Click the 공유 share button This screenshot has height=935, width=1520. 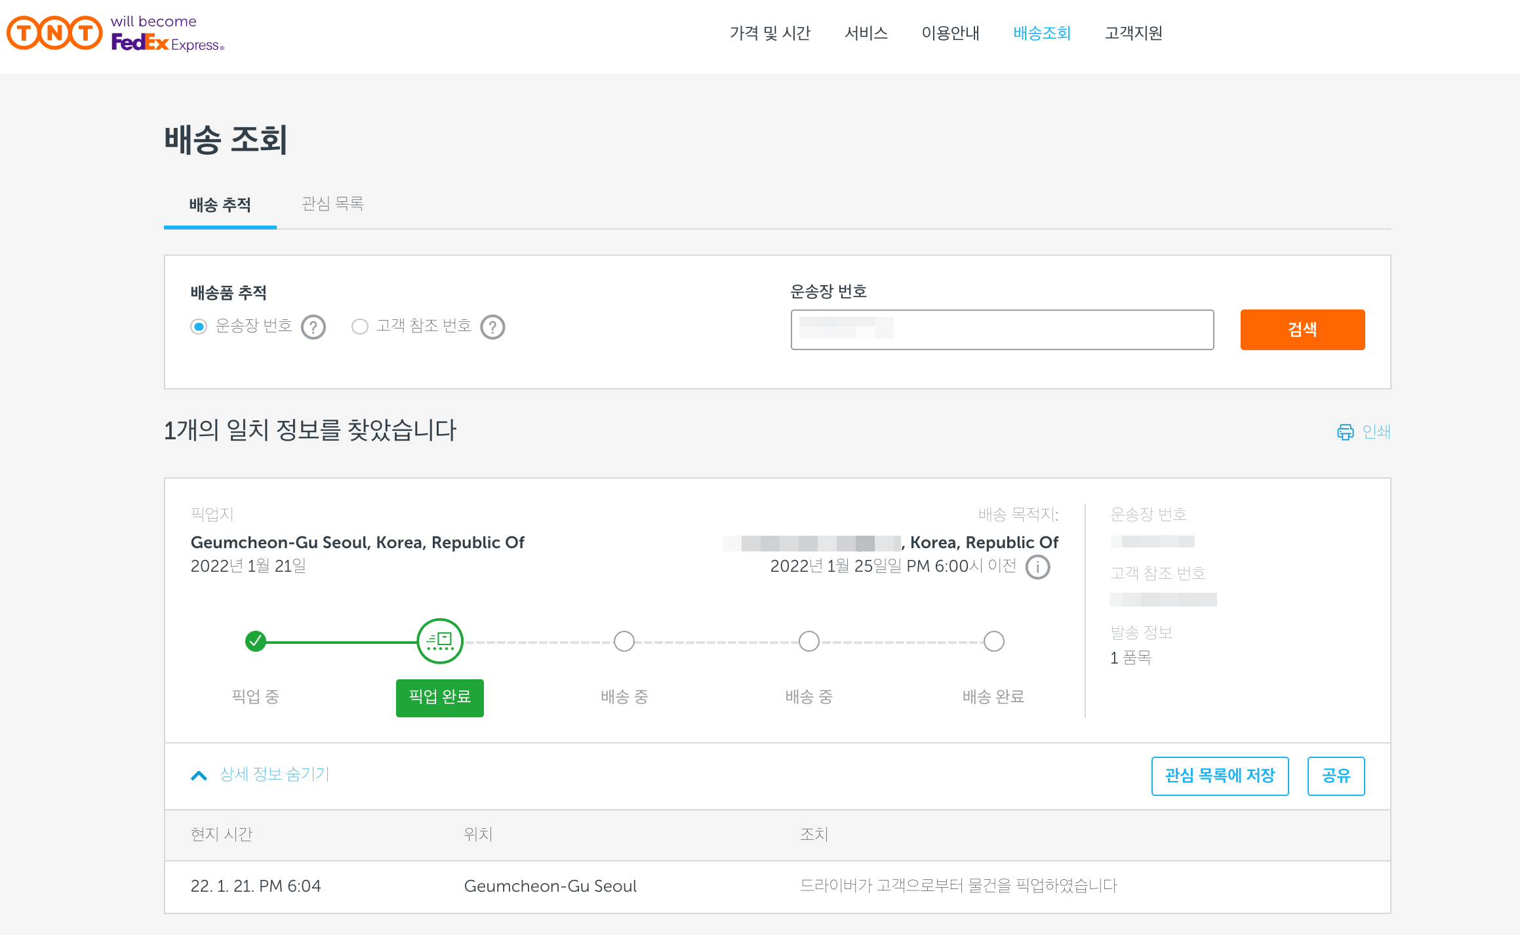[1336, 776]
